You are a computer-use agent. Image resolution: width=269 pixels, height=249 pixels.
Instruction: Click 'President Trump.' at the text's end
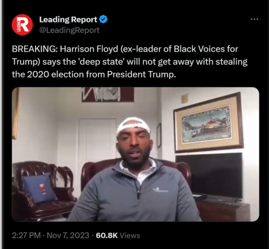(141, 74)
